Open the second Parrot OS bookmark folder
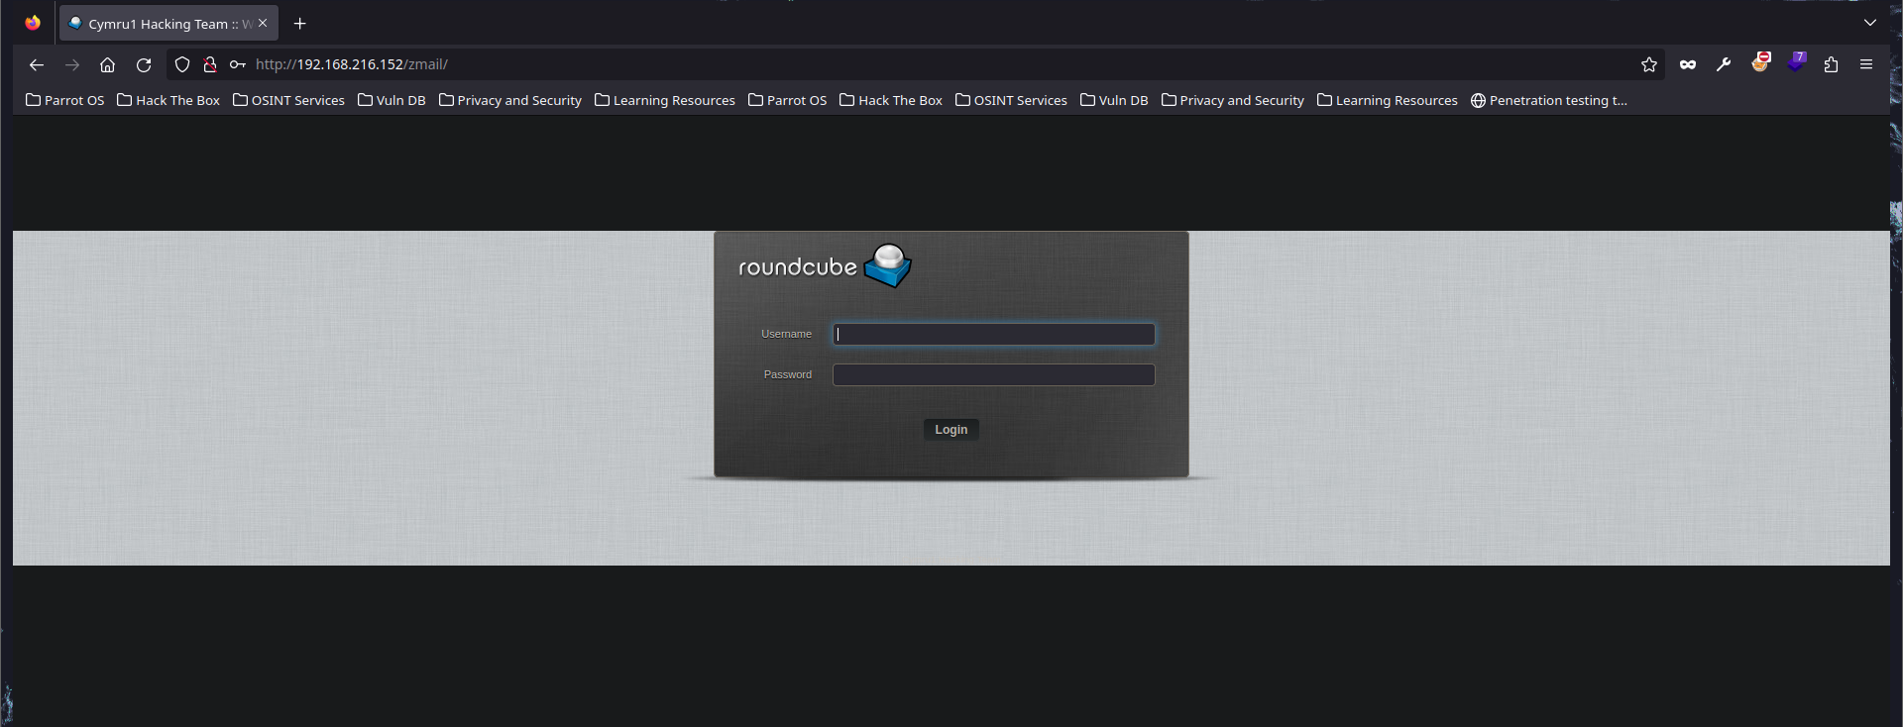The width and height of the screenshot is (1903, 727). (787, 100)
